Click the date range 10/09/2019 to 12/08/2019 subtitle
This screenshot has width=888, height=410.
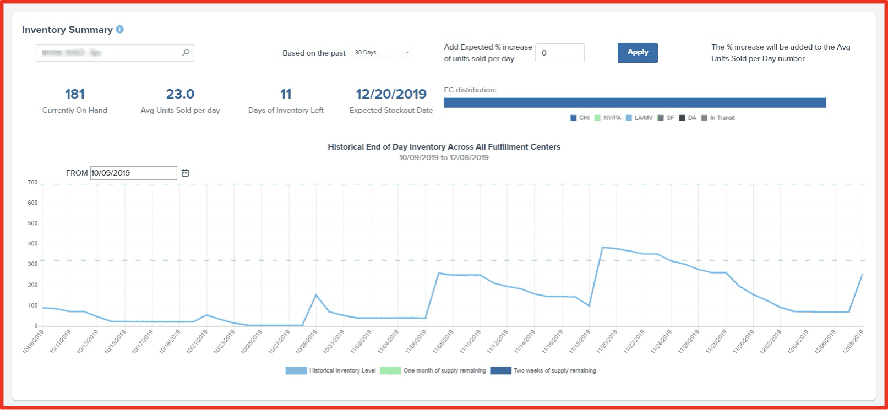click(444, 157)
